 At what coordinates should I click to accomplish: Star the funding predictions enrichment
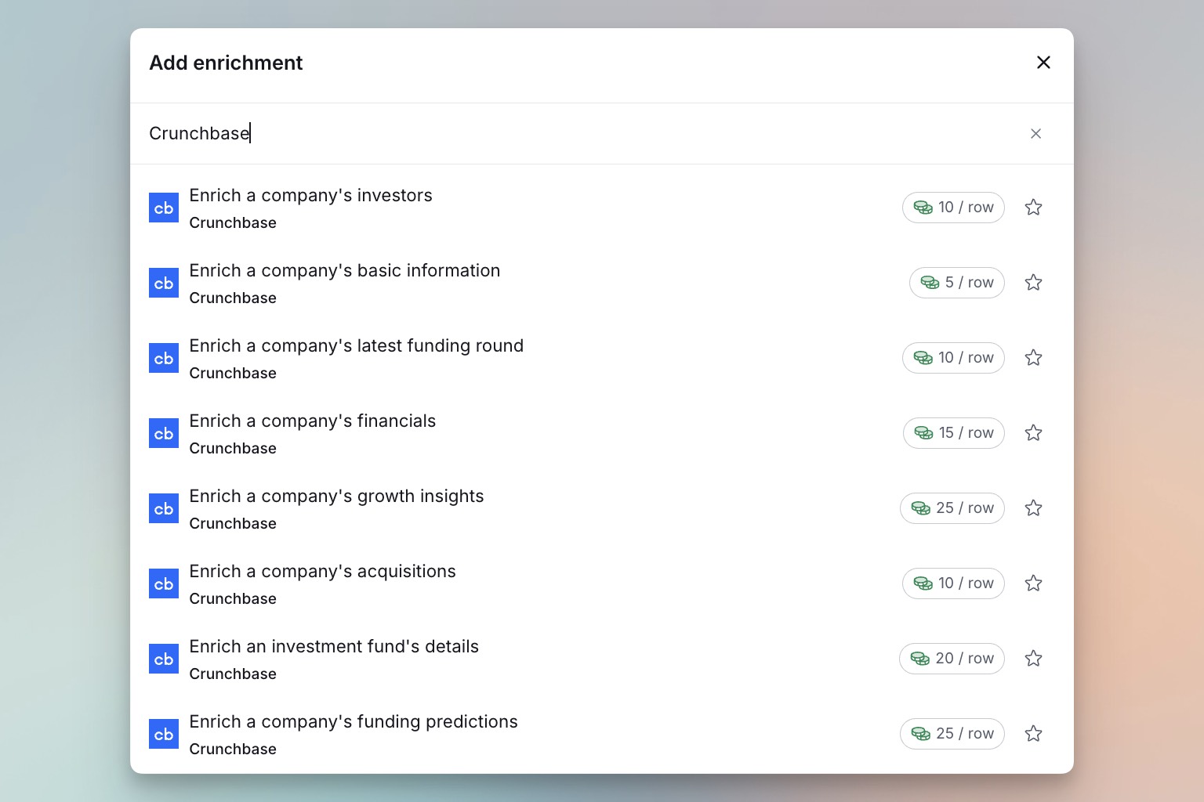[x=1033, y=734]
